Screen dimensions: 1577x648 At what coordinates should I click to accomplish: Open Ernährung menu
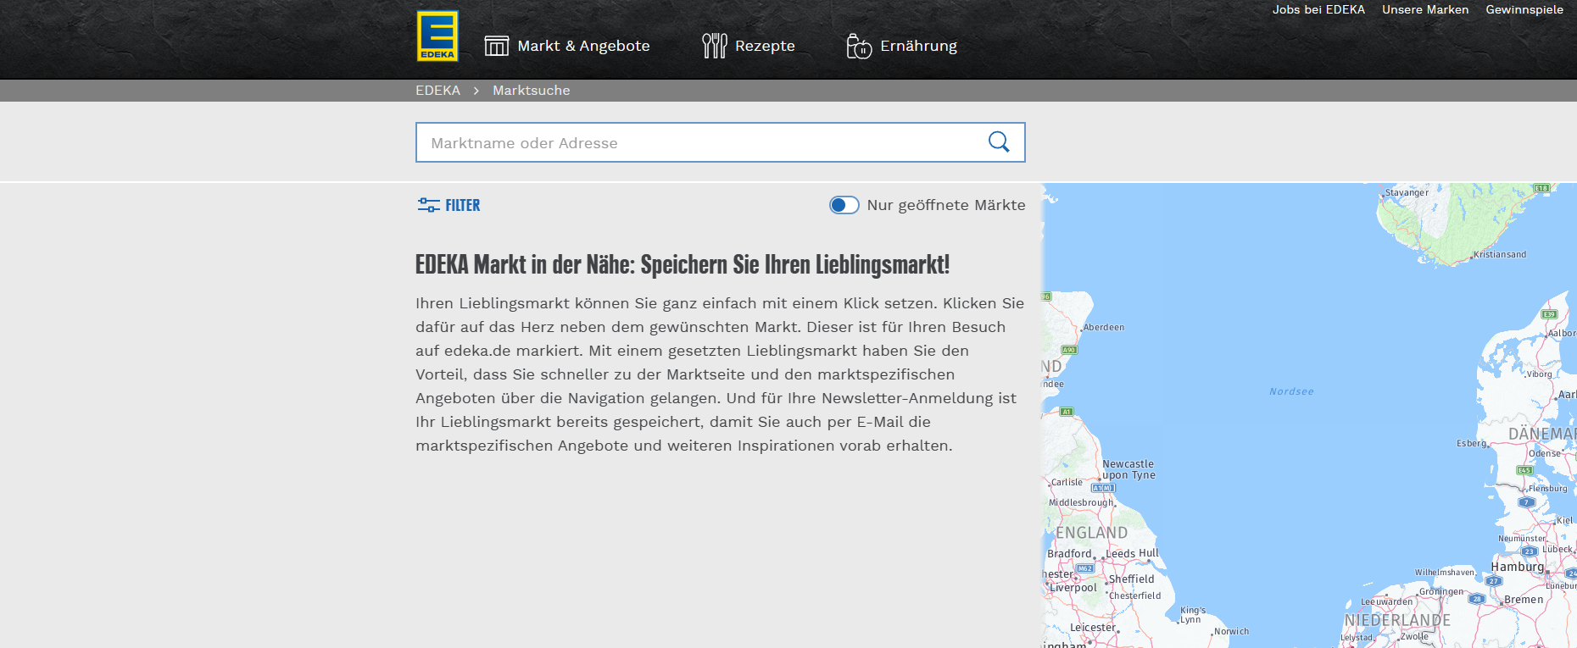tap(902, 46)
